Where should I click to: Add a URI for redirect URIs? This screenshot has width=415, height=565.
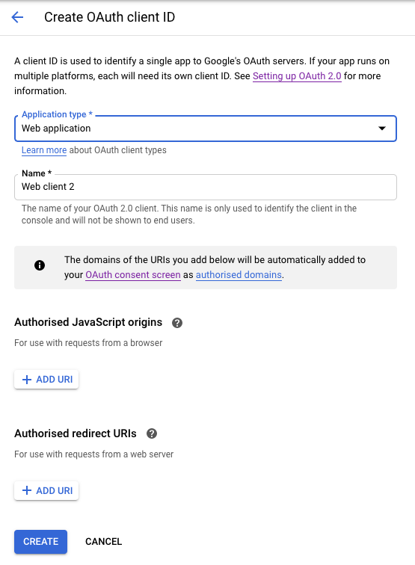pyautogui.click(x=46, y=490)
